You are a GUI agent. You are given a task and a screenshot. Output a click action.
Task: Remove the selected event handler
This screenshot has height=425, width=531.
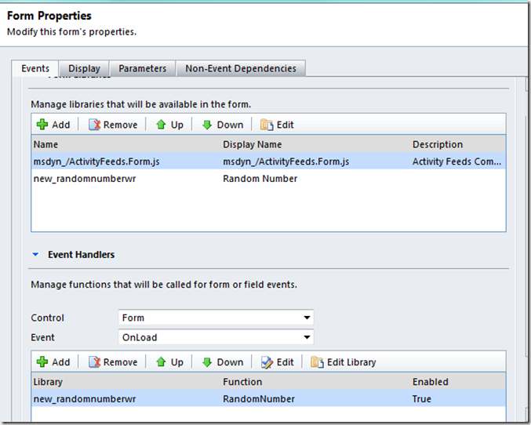[x=113, y=362]
